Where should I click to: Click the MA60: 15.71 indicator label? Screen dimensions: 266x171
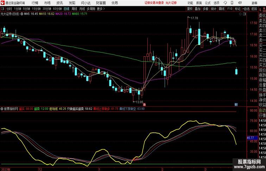click(80, 14)
